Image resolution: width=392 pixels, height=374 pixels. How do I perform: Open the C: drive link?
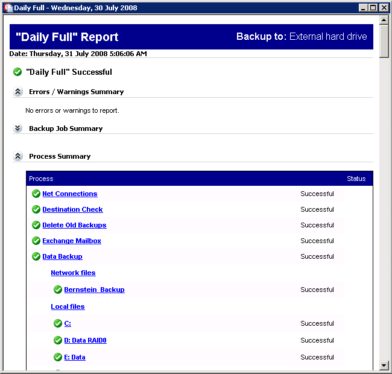(68, 323)
